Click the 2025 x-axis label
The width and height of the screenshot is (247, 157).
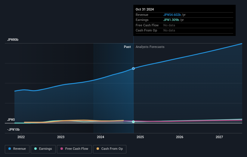(140, 137)
